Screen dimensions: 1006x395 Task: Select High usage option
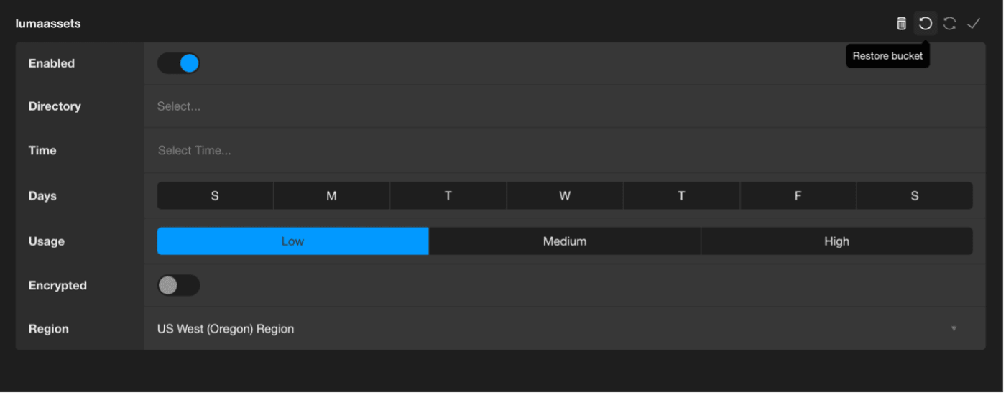[x=836, y=241]
